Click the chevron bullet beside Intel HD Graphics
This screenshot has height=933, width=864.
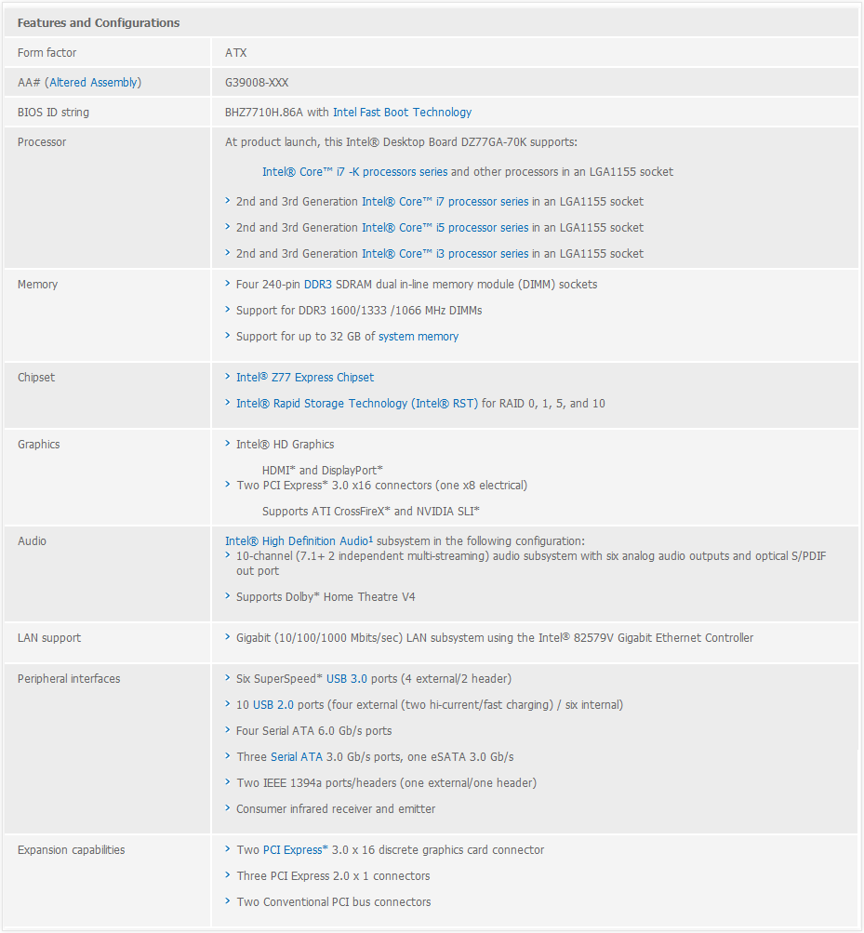point(227,444)
